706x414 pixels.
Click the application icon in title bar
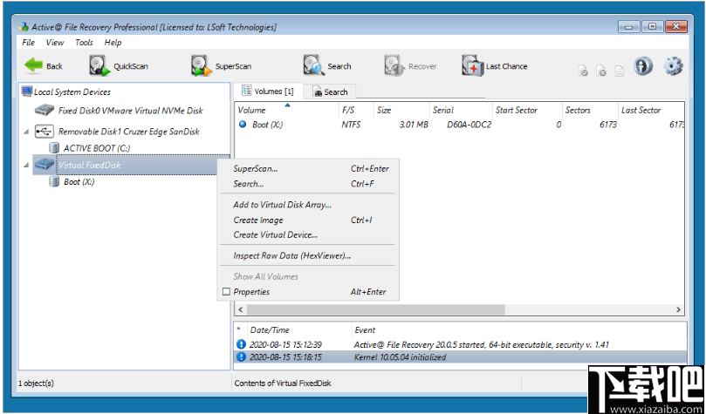pyautogui.click(x=24, y=27)
